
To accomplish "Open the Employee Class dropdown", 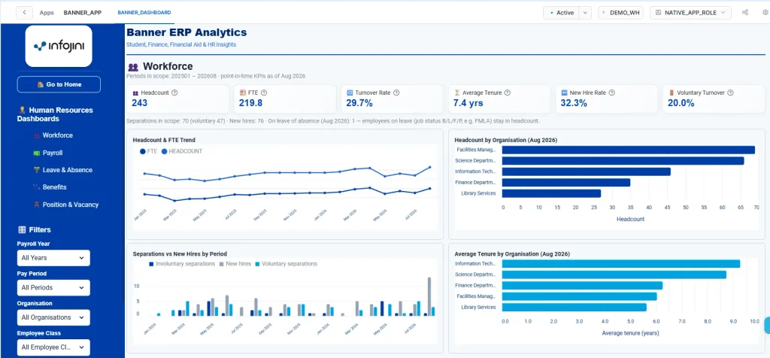I will tap(53, 347).
